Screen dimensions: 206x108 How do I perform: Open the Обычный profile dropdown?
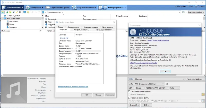[x=157, y=79]
